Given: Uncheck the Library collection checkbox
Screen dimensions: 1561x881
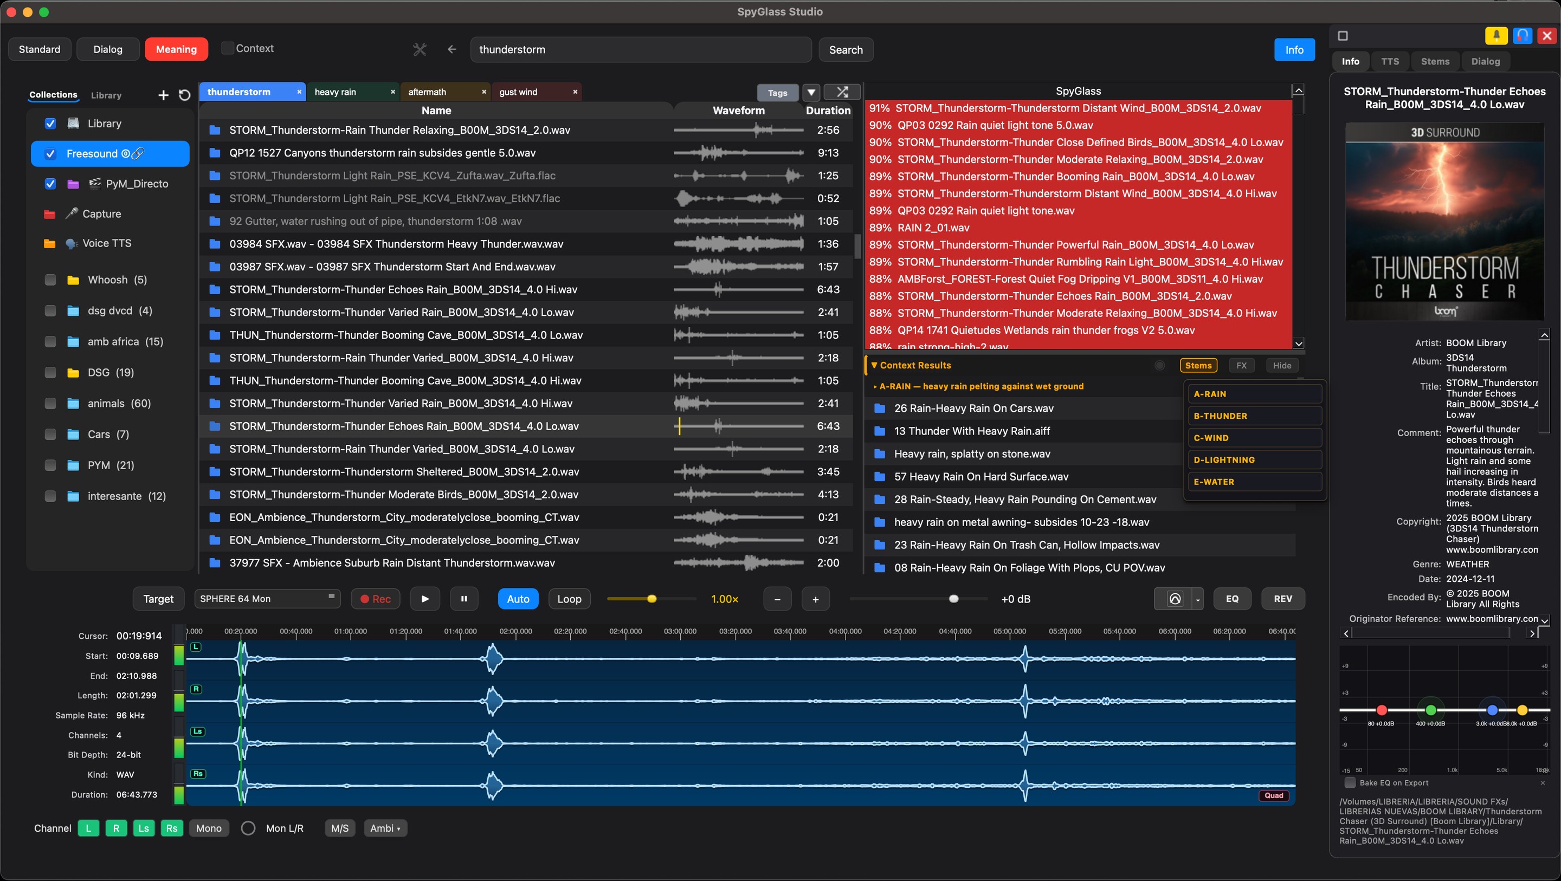Looking at the screenshot, I should [x=50, y=124].
